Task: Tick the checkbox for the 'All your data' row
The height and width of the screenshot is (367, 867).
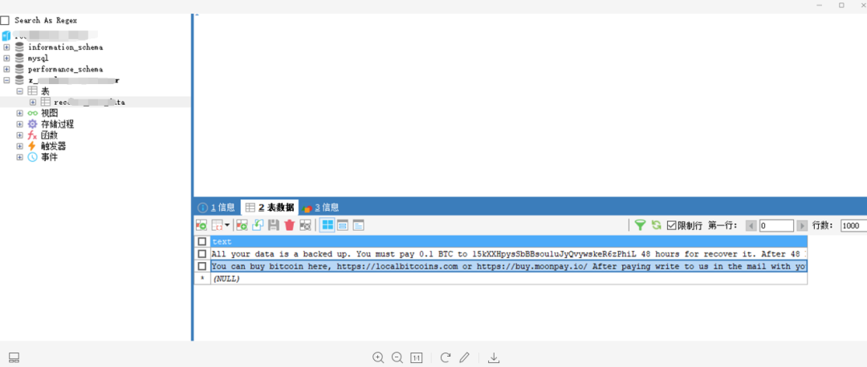Action: [202, 254]
